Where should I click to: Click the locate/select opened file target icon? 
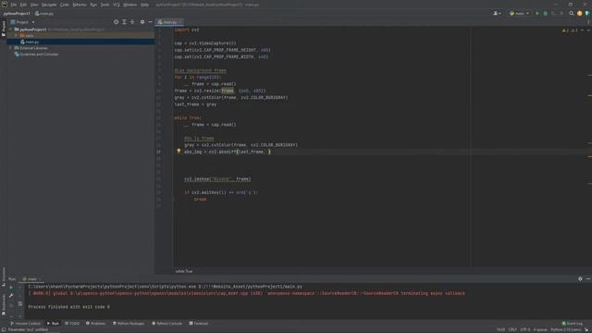click(116, 22)
